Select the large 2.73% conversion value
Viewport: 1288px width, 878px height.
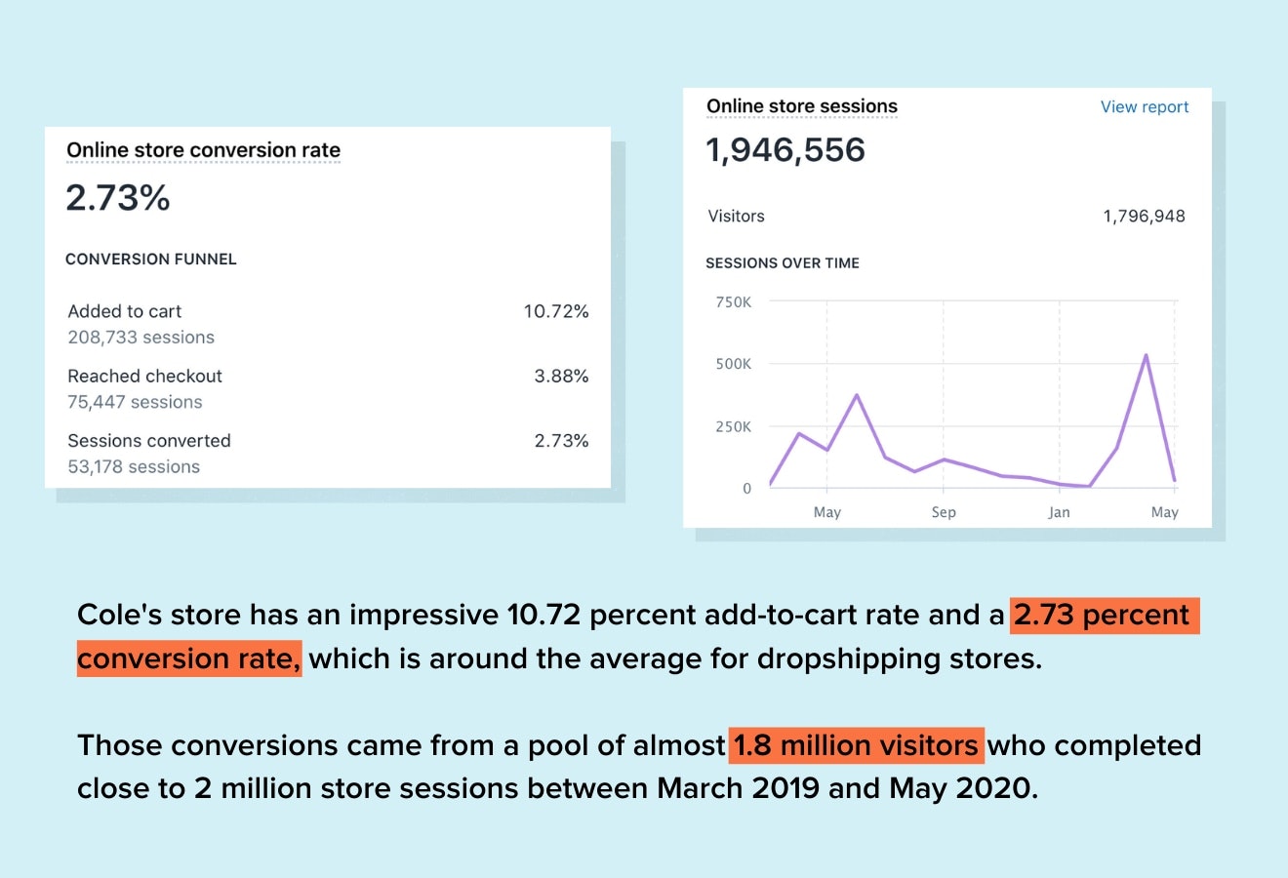[x=118, y=198]
